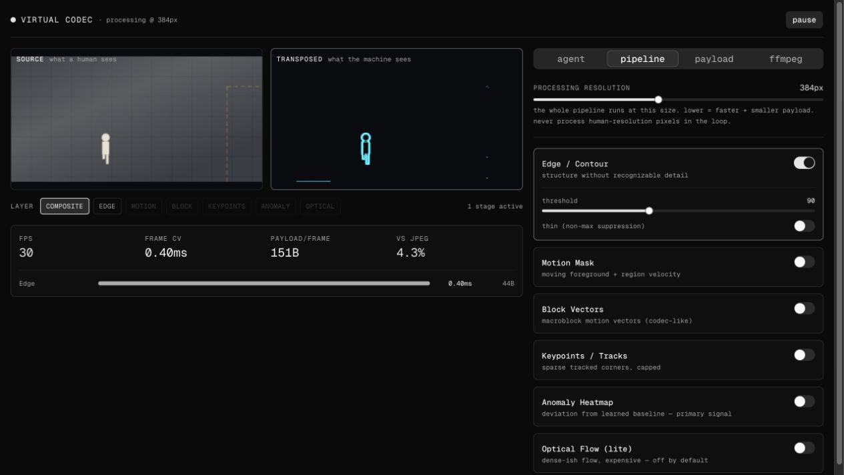Click the Edge stage 44B size value

(x=508, y=284)
